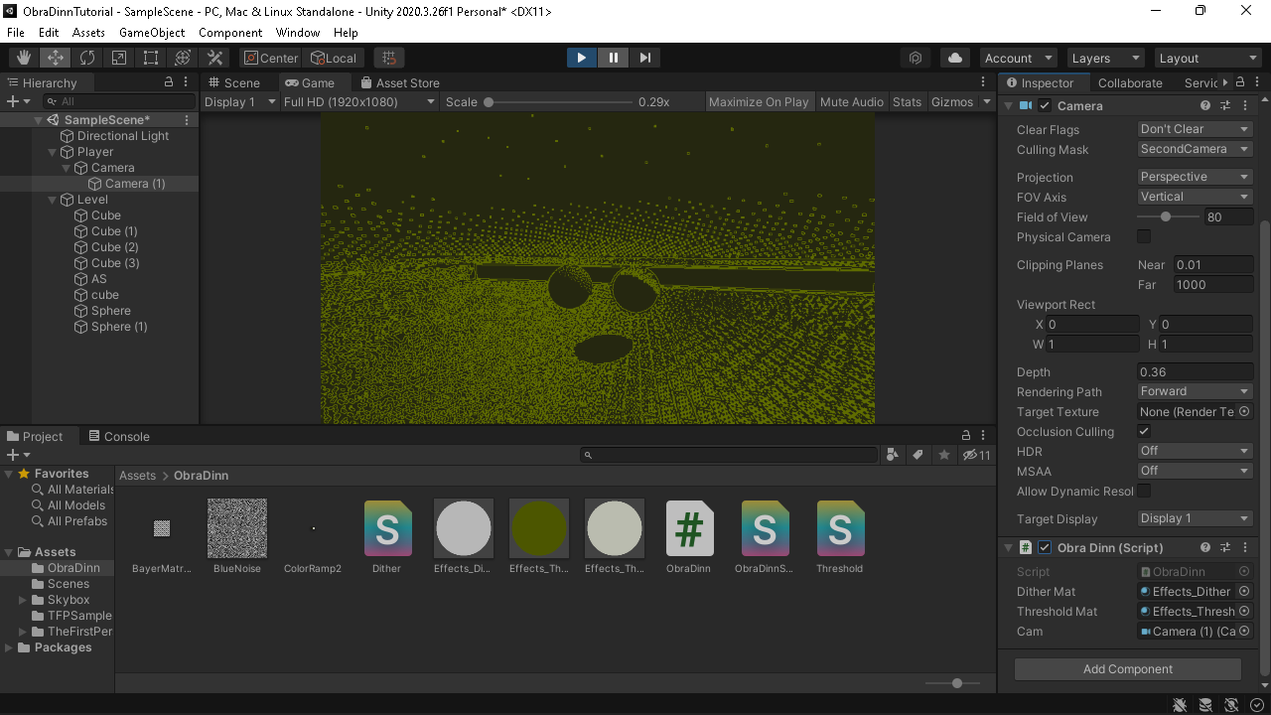Open Camera component context menu
1271x715 pixels.
click(x=1245, y=105)
